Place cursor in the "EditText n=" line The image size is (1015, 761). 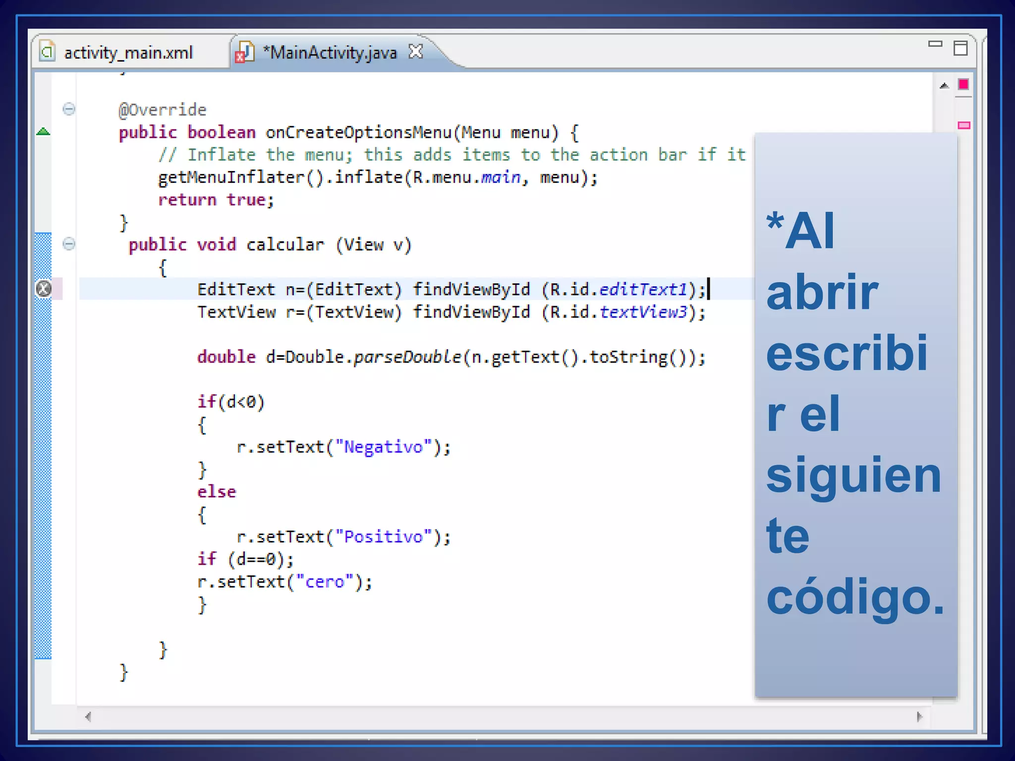tap(451, 289)
